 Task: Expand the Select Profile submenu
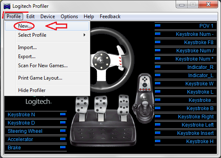pyautogui.click(x=47, y=35)
